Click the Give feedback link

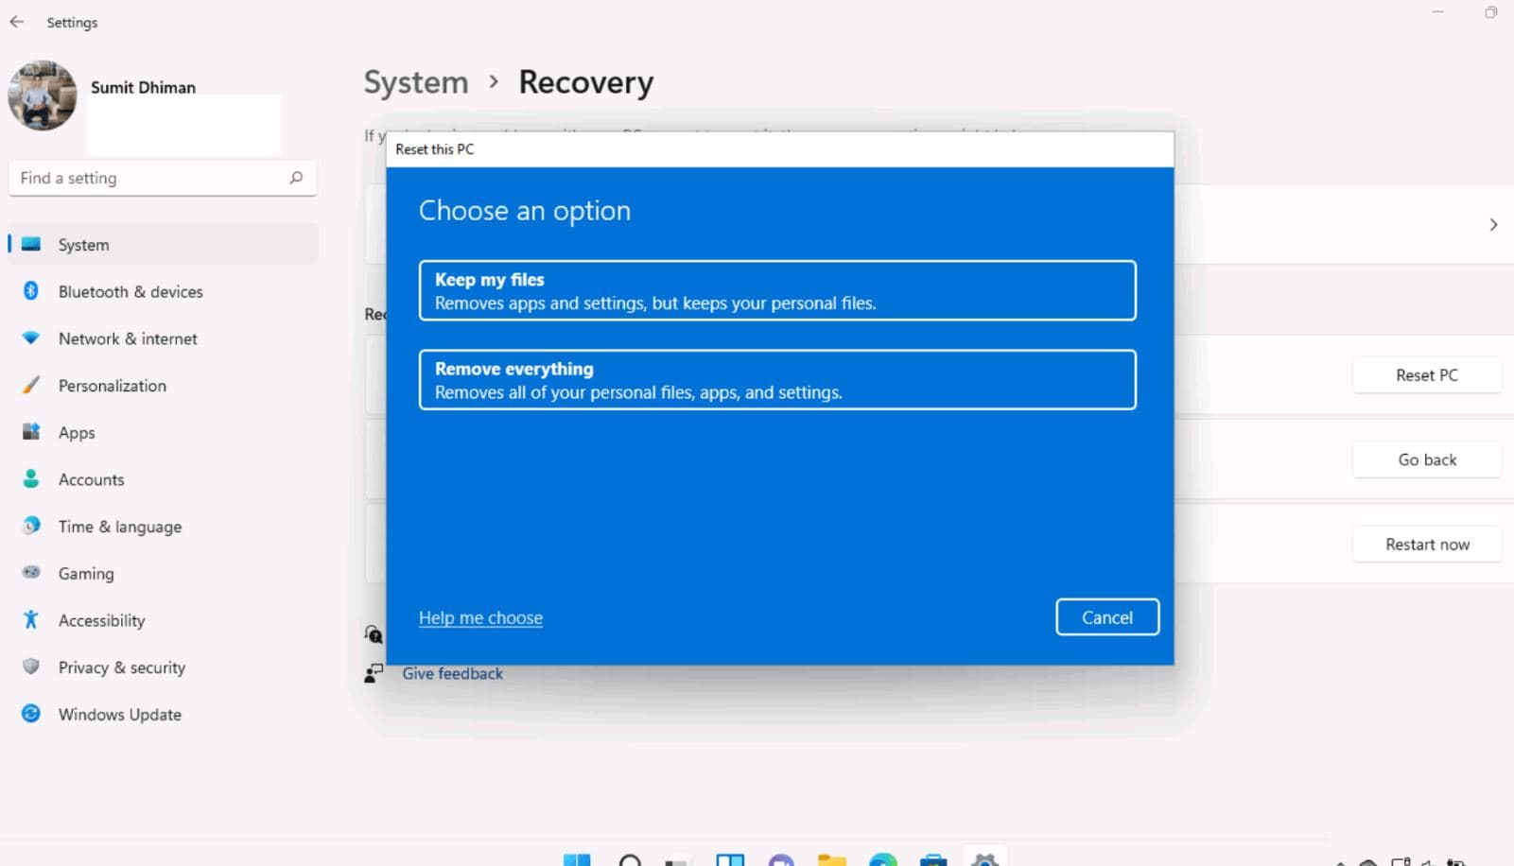tap(452, 673)
